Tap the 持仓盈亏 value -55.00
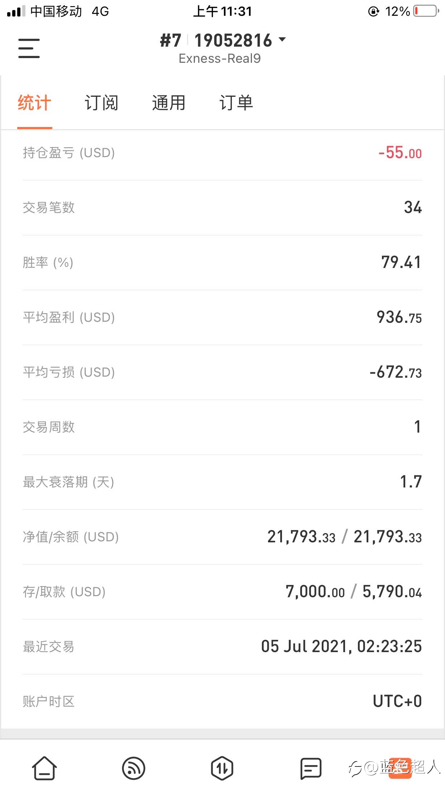Image resolution: width=445 pixels, height=792 pixels. coord(400,152)
